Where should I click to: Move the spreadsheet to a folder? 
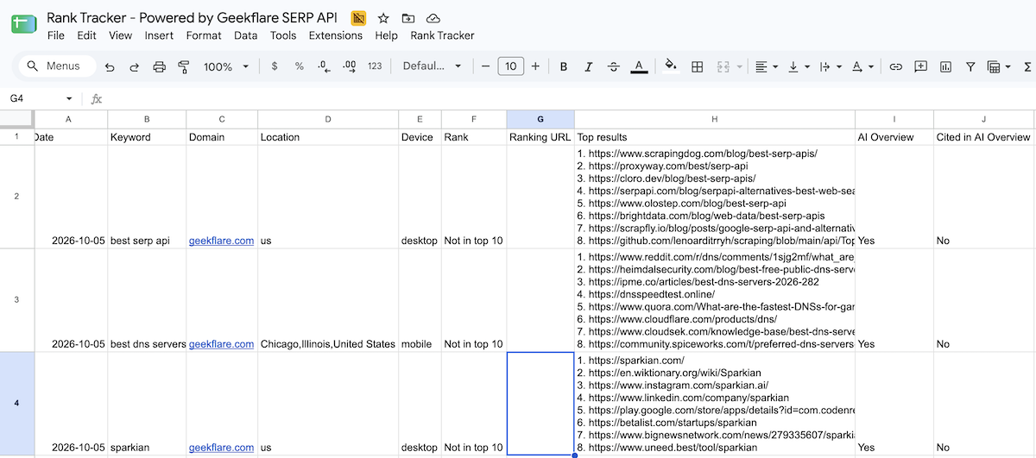pos(408,17)
